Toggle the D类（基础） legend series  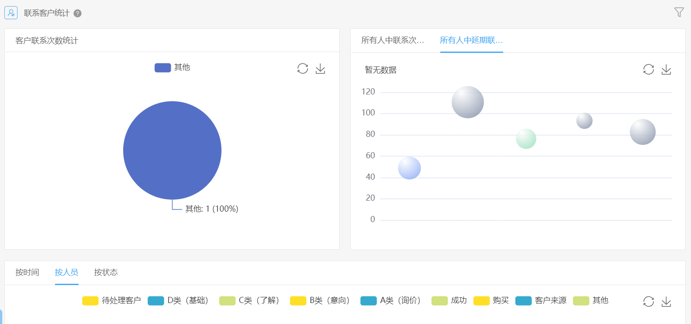179,300
